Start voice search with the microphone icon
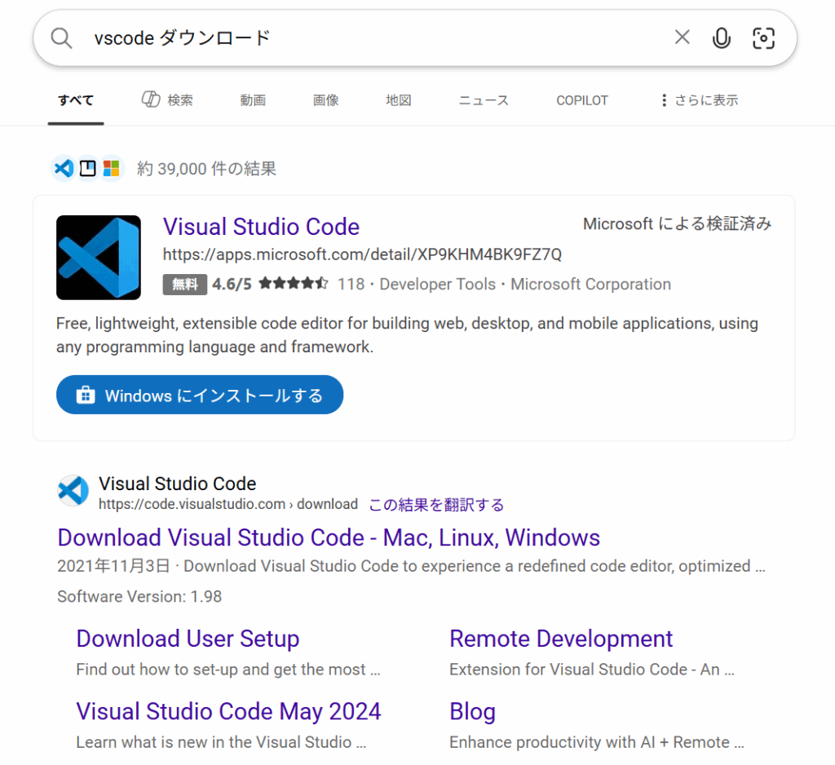835x765 pixels. 722,38
